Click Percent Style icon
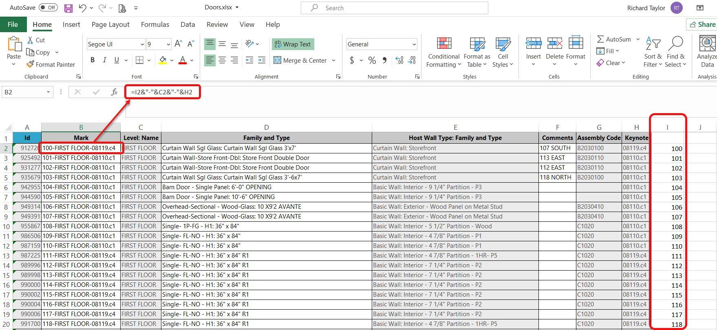Viewport: 717px width, 330px height. tap(372, 60)
